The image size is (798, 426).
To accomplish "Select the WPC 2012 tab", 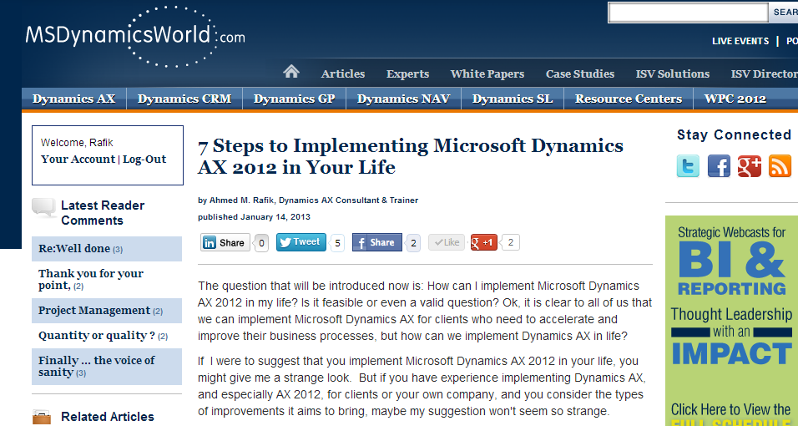I will click(x=735, y=99).
